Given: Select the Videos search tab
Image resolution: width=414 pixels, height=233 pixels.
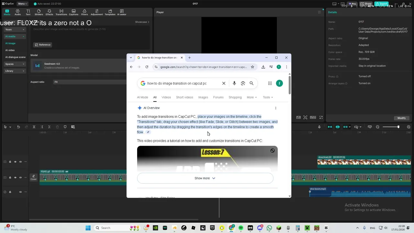Looking at the screenshot, I should pyautogui.click(x=166, y=97).
